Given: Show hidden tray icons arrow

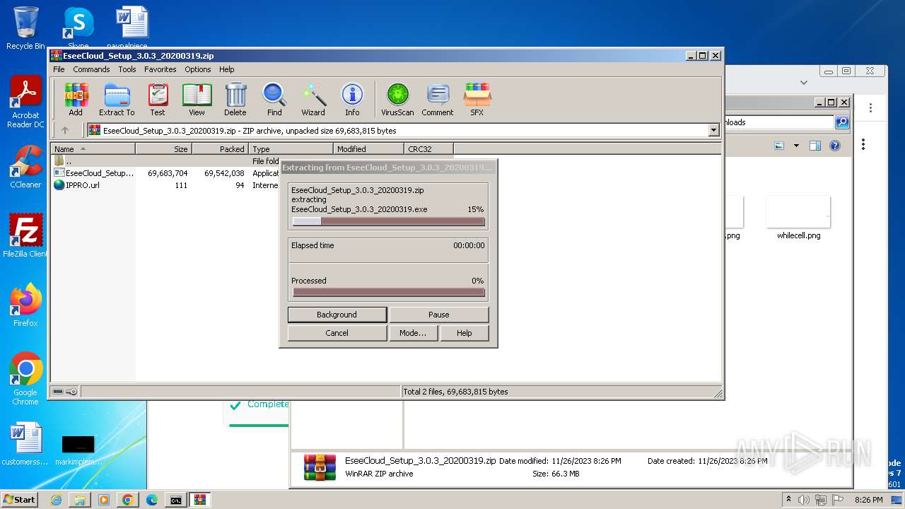Looking at the screenshot, I should pyautogui.click(x=788, y=500).
